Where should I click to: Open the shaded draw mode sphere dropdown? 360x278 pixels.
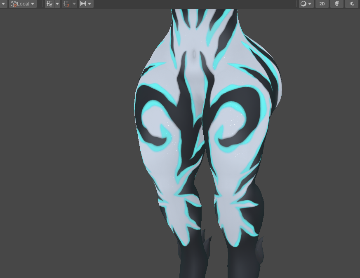click(x=306, y=4)
